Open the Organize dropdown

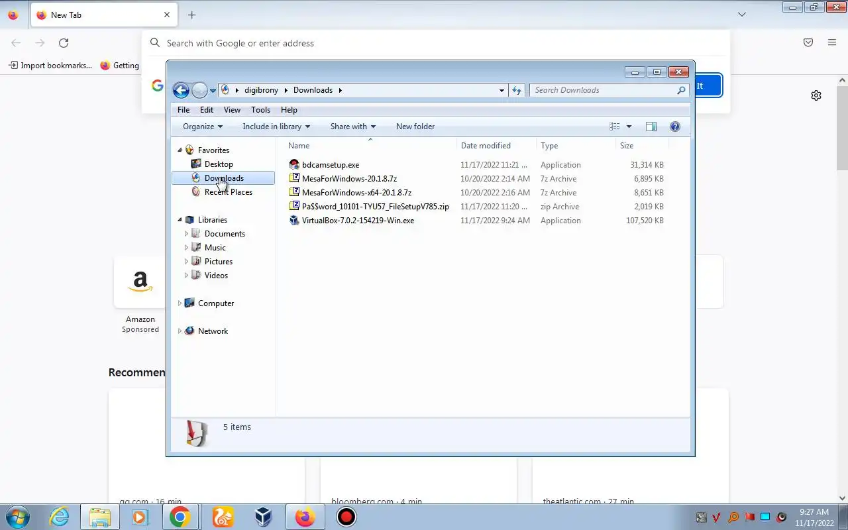203,127
